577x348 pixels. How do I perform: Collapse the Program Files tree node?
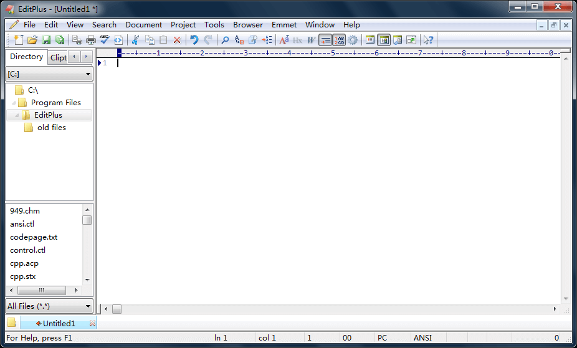click(x=14, y=103)
